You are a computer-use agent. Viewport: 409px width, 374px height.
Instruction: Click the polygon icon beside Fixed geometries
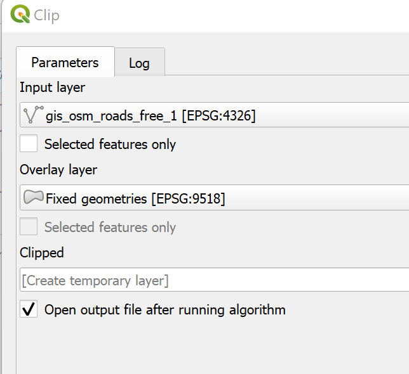point(33,198)
